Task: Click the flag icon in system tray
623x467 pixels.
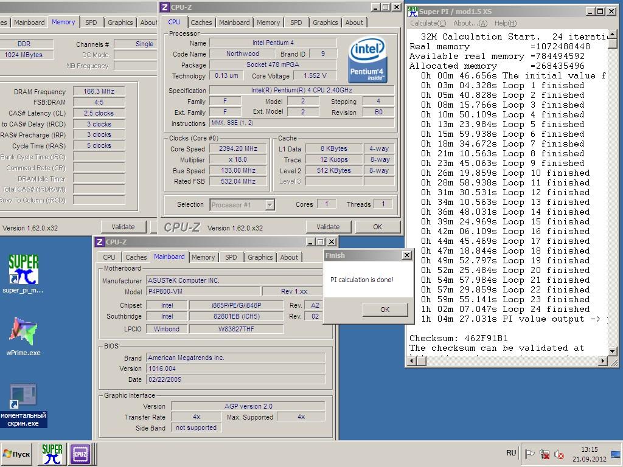Action: 529,454
